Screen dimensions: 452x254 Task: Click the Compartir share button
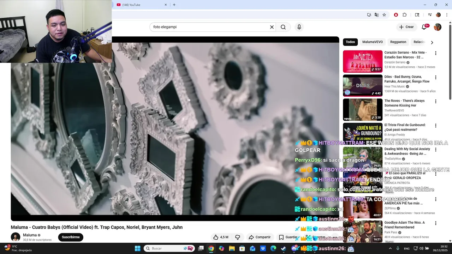coord(260,237)
